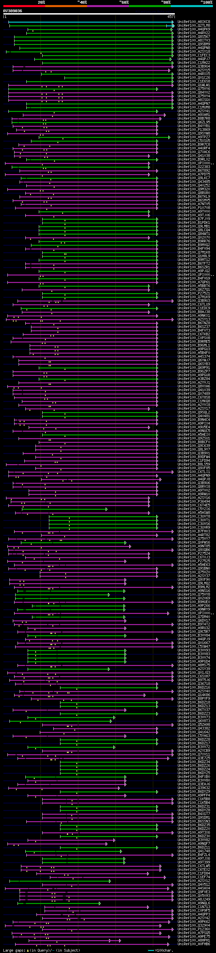
Task: Click the cyan ~100% identity legend bar
Action: click(192, 6)
